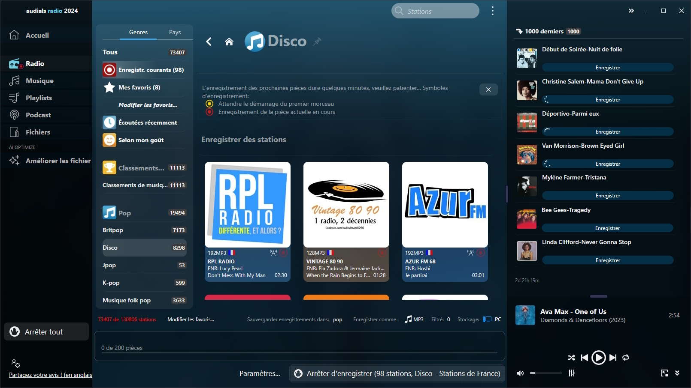Toggle repeat mode

pyautogui.click(x=626, y=358)
